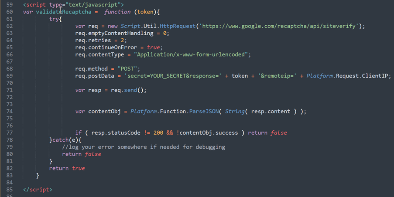Image resolution: width=394 pixels, height=197 pixels.
Task: Click the validateRecaptcha variable name
Action: pos(64,12)
